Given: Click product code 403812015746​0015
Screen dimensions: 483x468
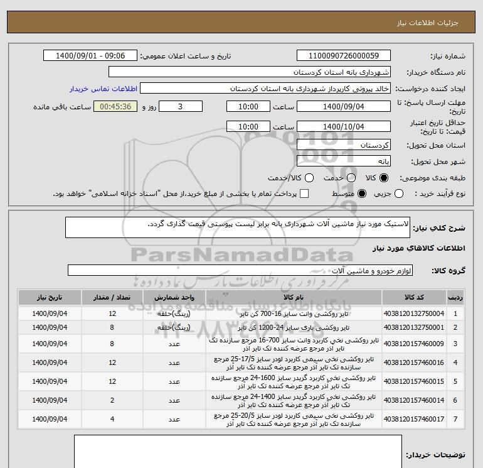Looking at the screenshot, I should 414,381.
